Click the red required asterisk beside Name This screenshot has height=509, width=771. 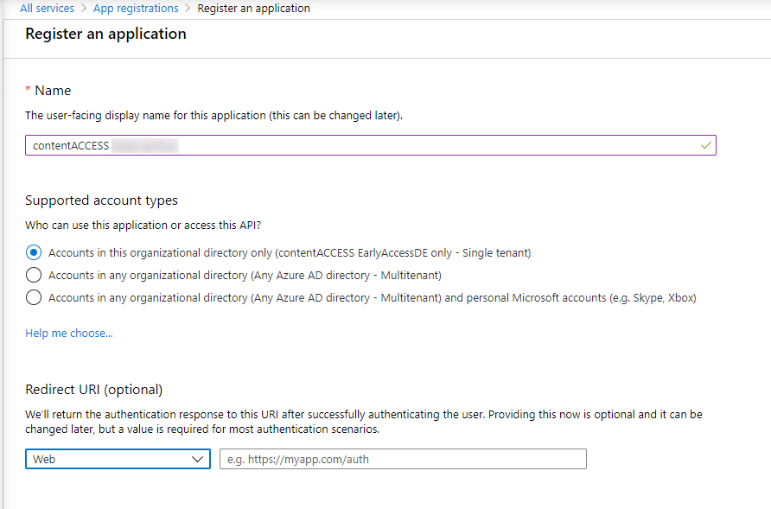coord(28,91)
